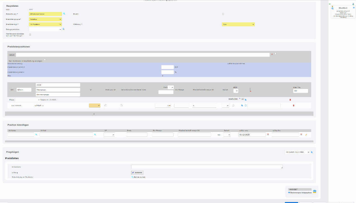
Task: Click into the Anmerkung text field
Action: (x=207, y=167)
